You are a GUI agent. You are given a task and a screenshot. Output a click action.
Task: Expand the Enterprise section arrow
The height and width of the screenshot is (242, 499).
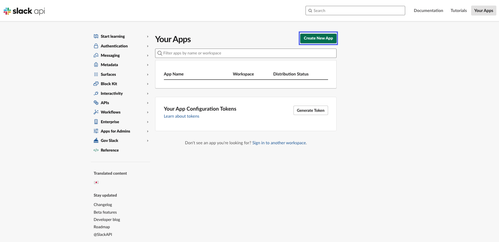click(148, 122)
